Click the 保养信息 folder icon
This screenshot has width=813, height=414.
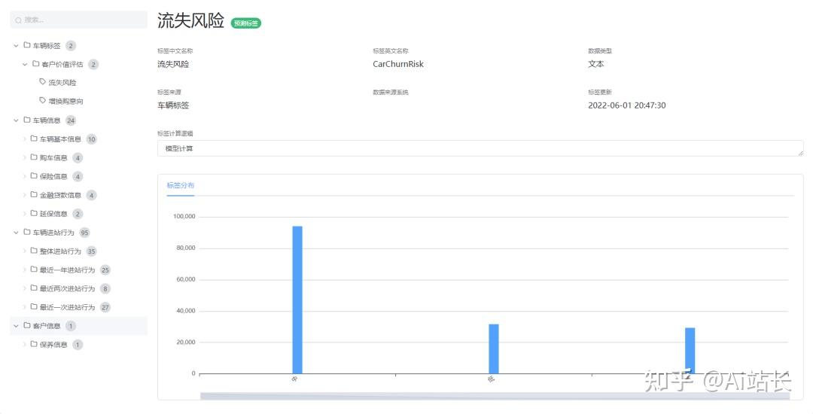[34, 344]
